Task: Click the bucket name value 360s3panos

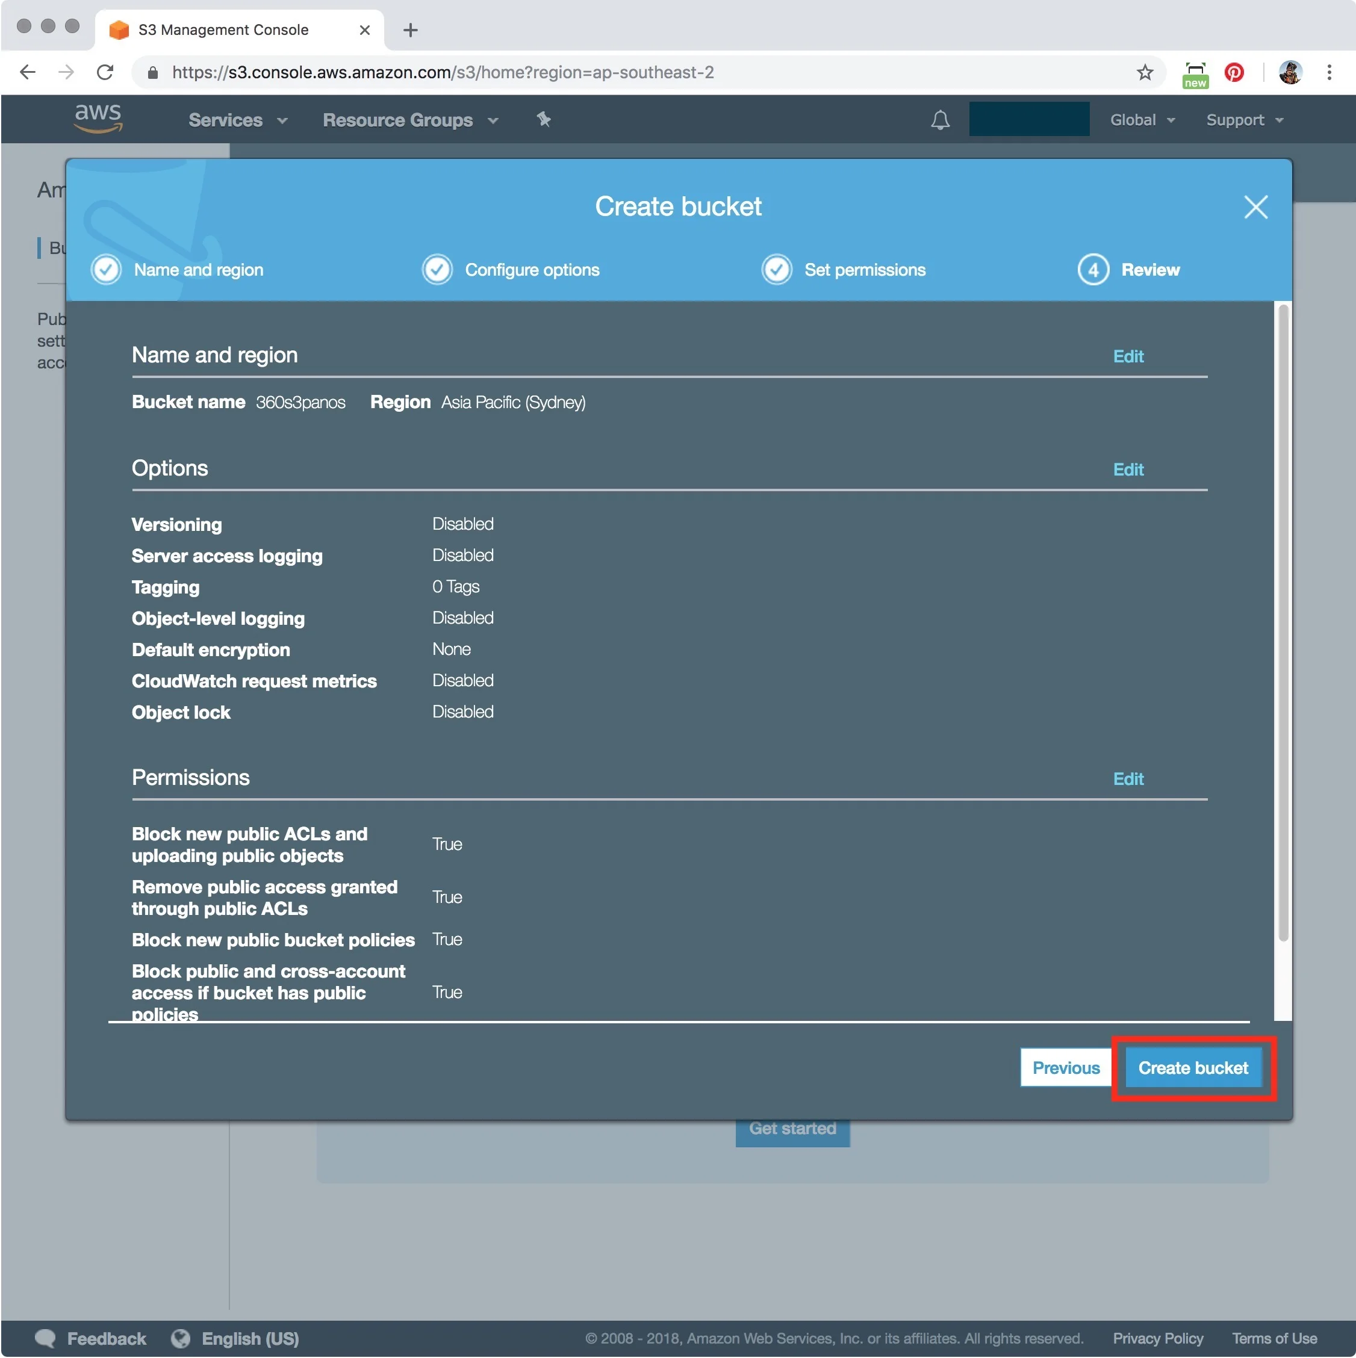Action: click(x=301, y=402)
